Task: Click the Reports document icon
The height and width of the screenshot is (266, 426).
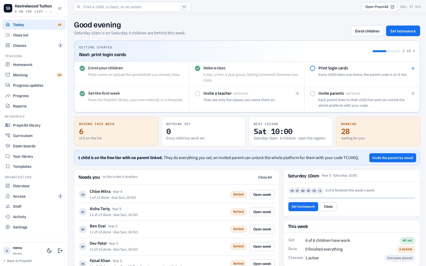Action: click(x=8, y=106)
